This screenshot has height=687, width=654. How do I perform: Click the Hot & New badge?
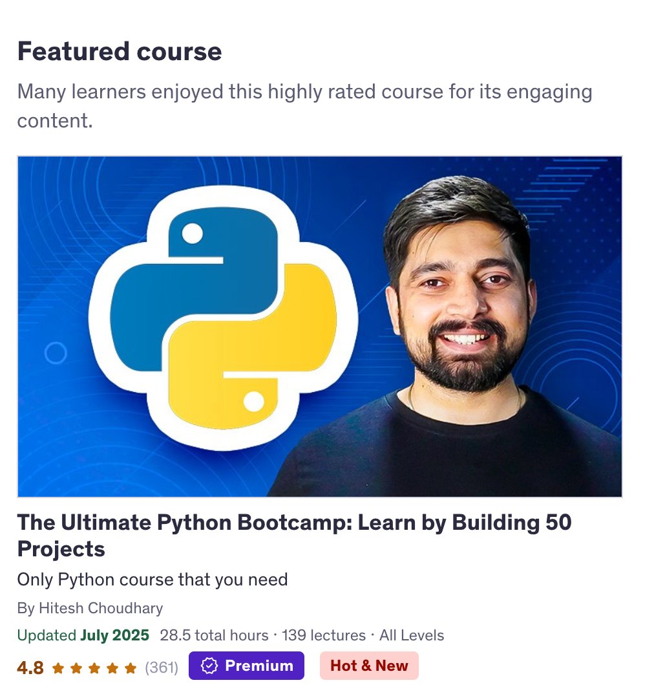tap(369, 666)
